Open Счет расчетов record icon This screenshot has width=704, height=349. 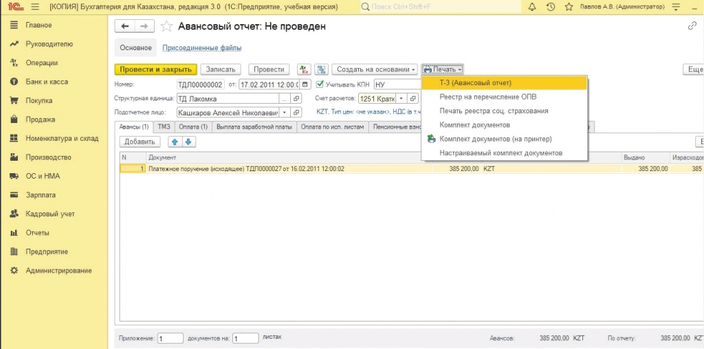point(413,99)
